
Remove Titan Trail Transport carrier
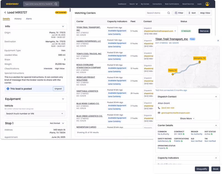coord(204,31)
